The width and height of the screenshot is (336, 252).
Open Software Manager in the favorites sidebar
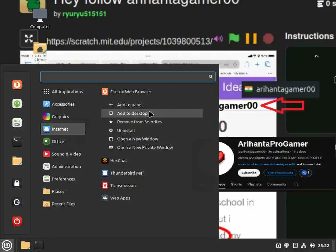coord(17,104)
